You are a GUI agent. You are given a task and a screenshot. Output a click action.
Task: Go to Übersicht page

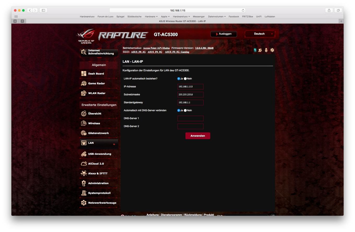[x=99, y=114]
